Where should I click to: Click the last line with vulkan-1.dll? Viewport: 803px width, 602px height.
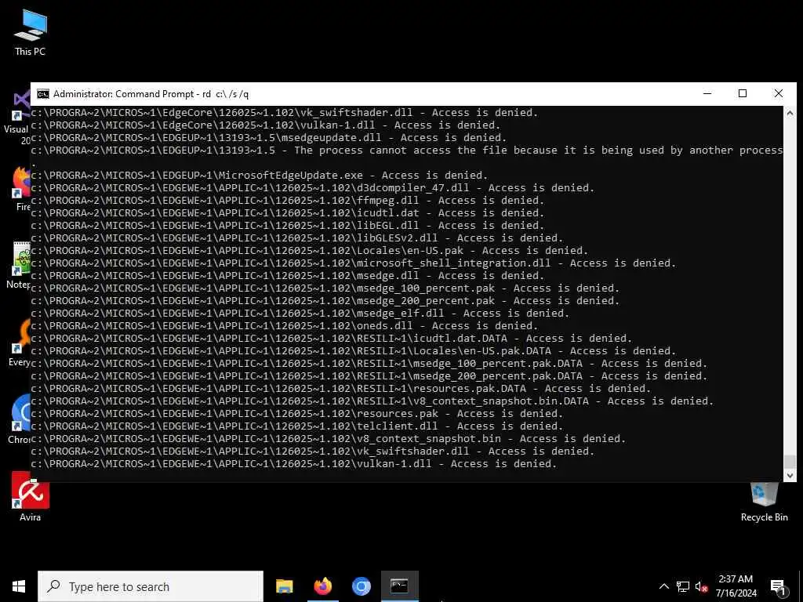[293, 464]
